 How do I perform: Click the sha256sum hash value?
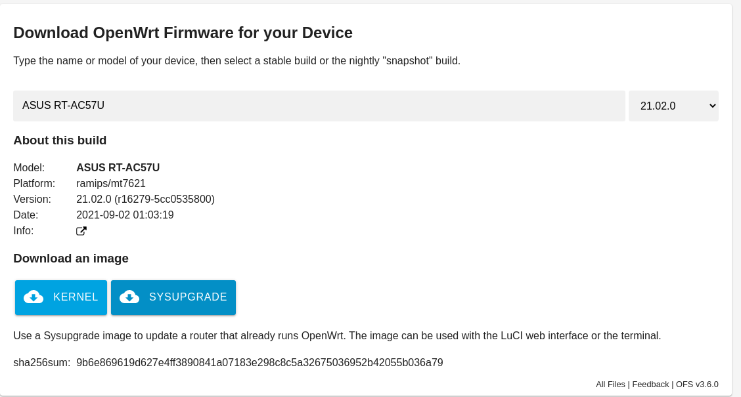coord(259,362)
